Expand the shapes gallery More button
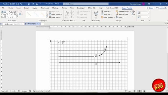Screen dimensions: 168x95 [x=17, y=17]
